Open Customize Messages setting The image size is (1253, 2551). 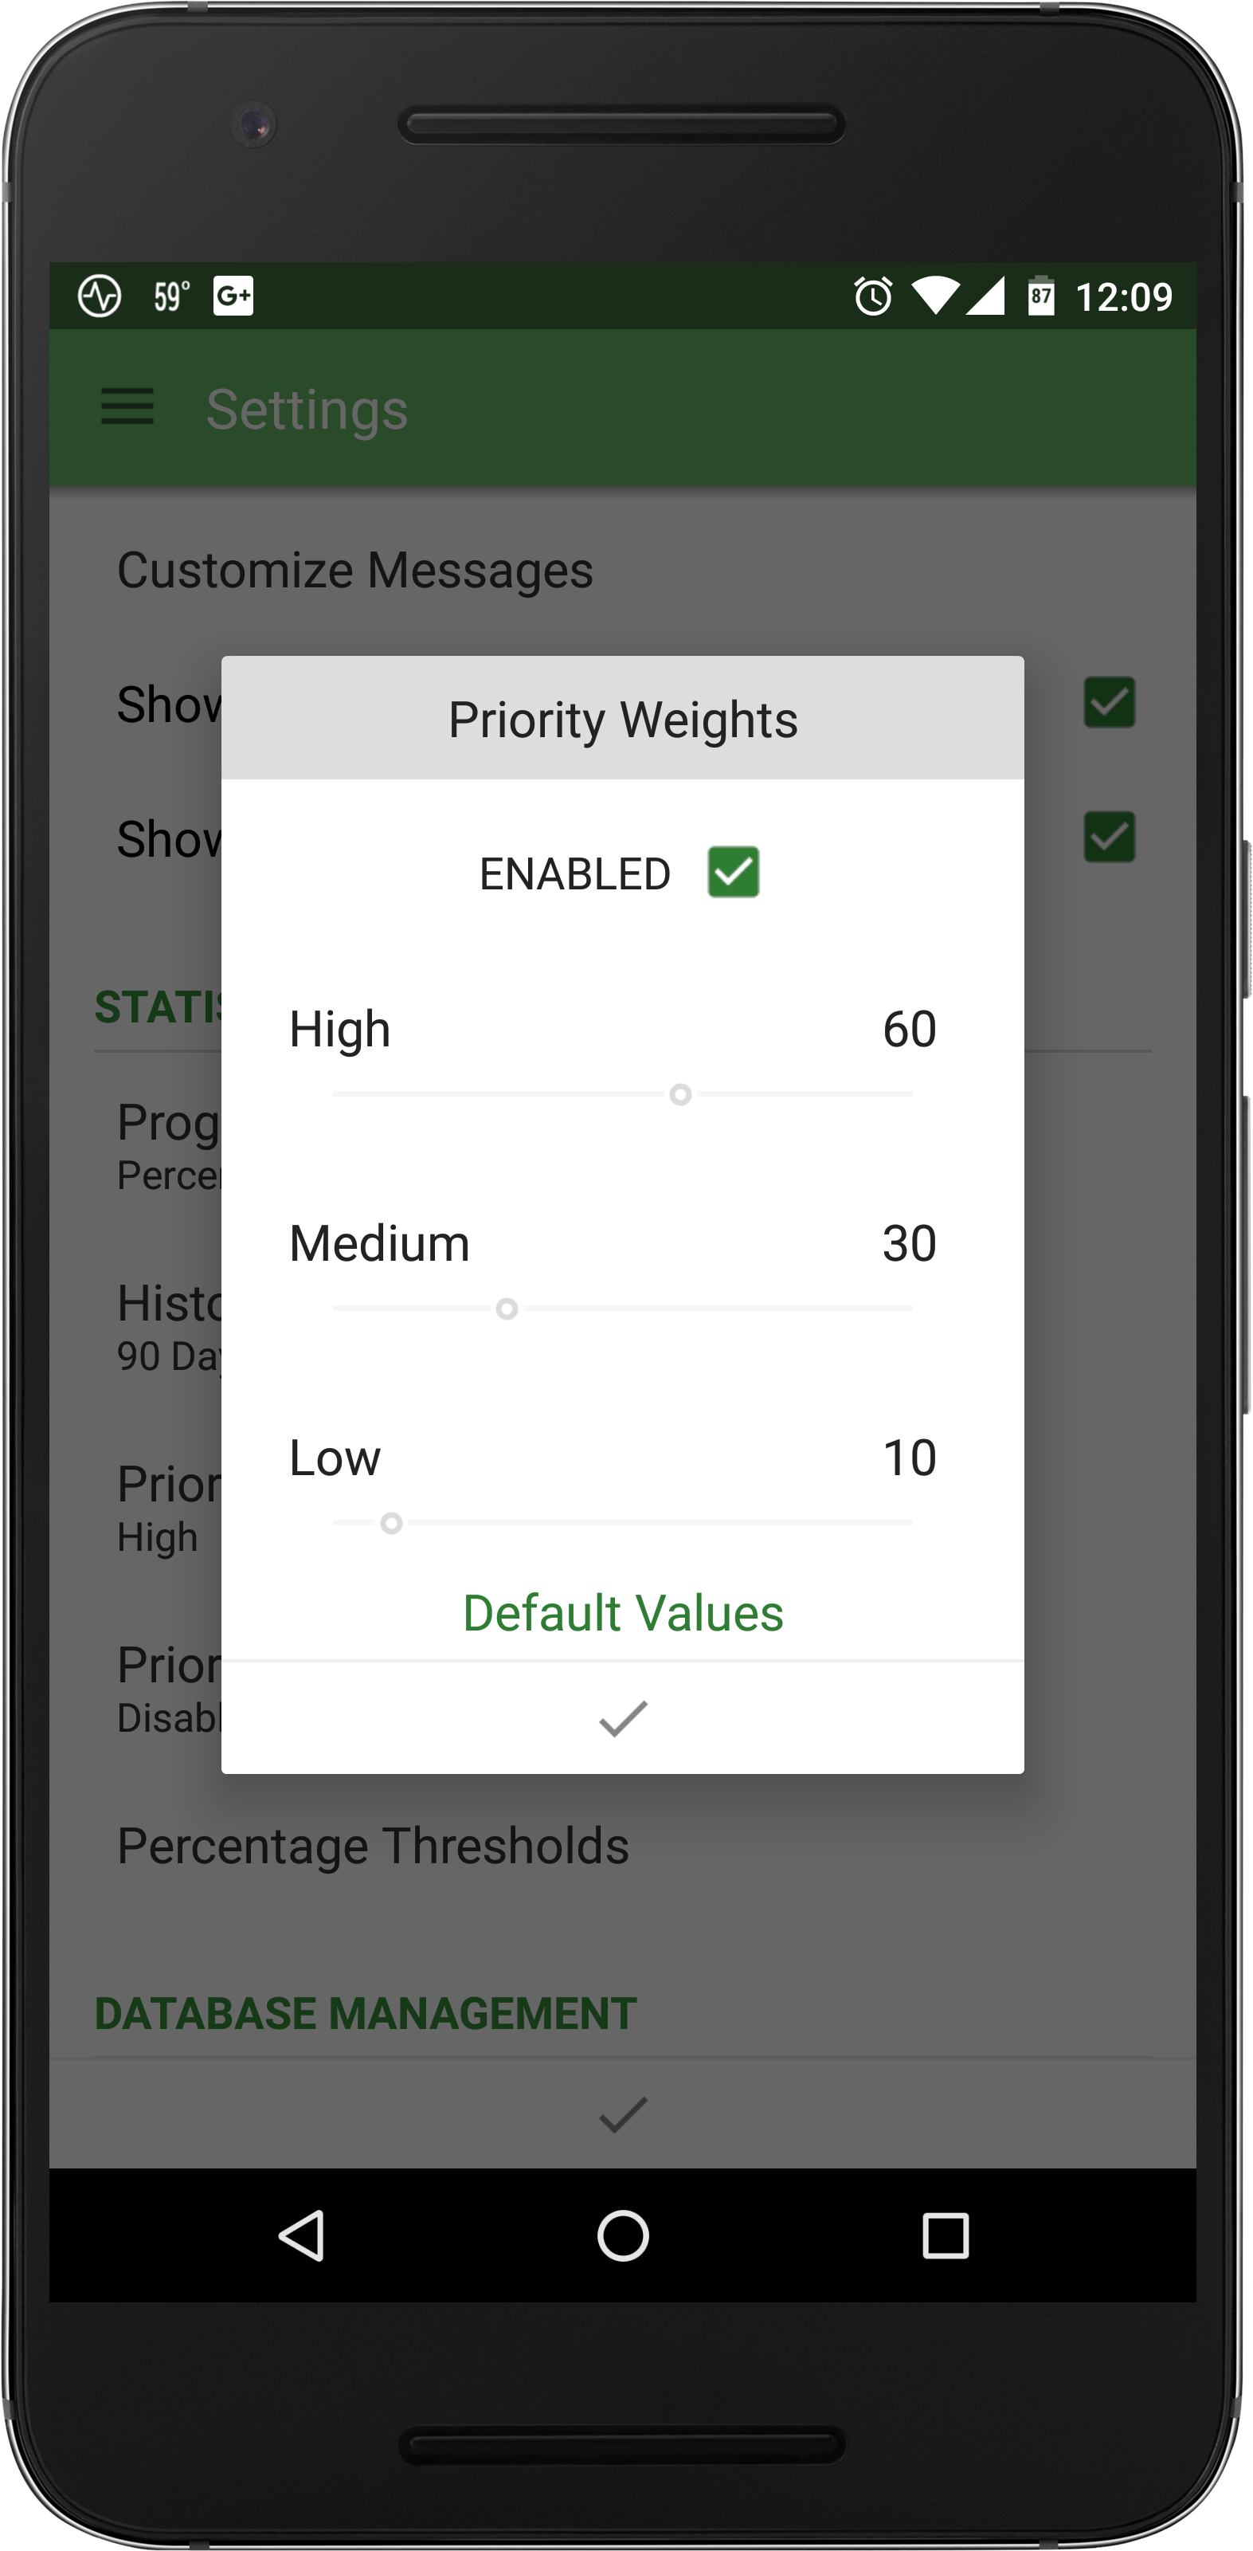pos(355,571)
